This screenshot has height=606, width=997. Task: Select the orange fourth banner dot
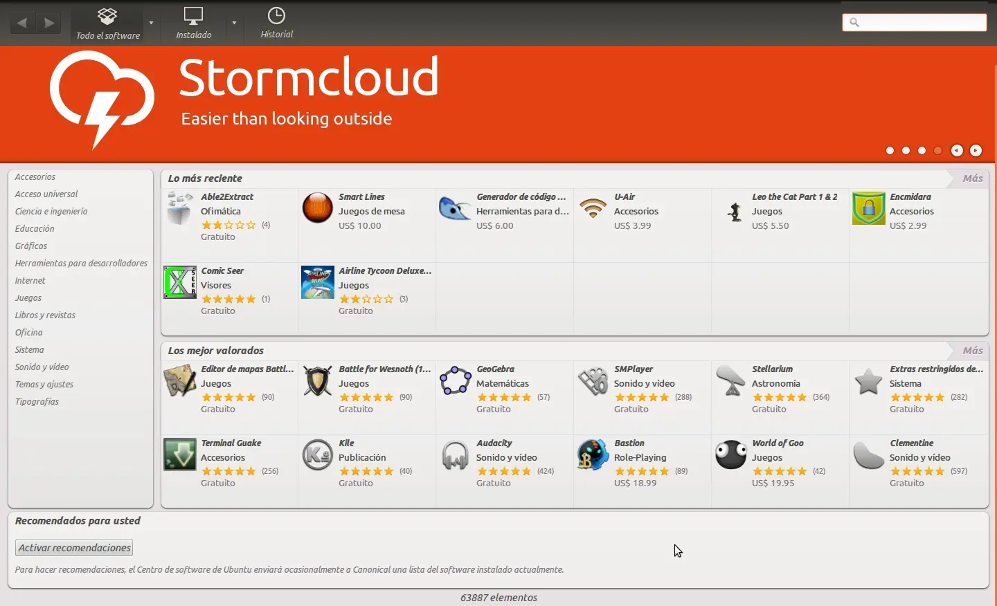[x=939, y=150]
